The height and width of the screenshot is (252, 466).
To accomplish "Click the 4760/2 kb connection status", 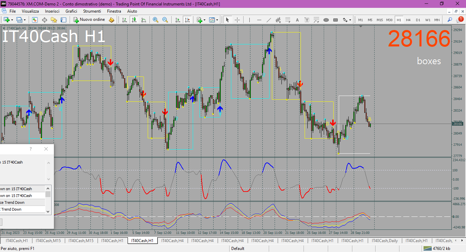I will [437, 249].
